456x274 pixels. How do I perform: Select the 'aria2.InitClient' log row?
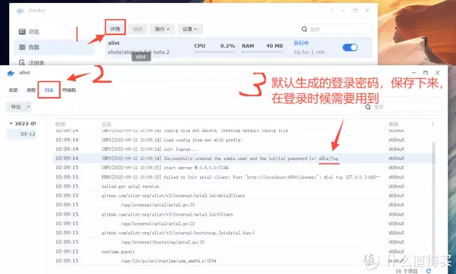243,214
